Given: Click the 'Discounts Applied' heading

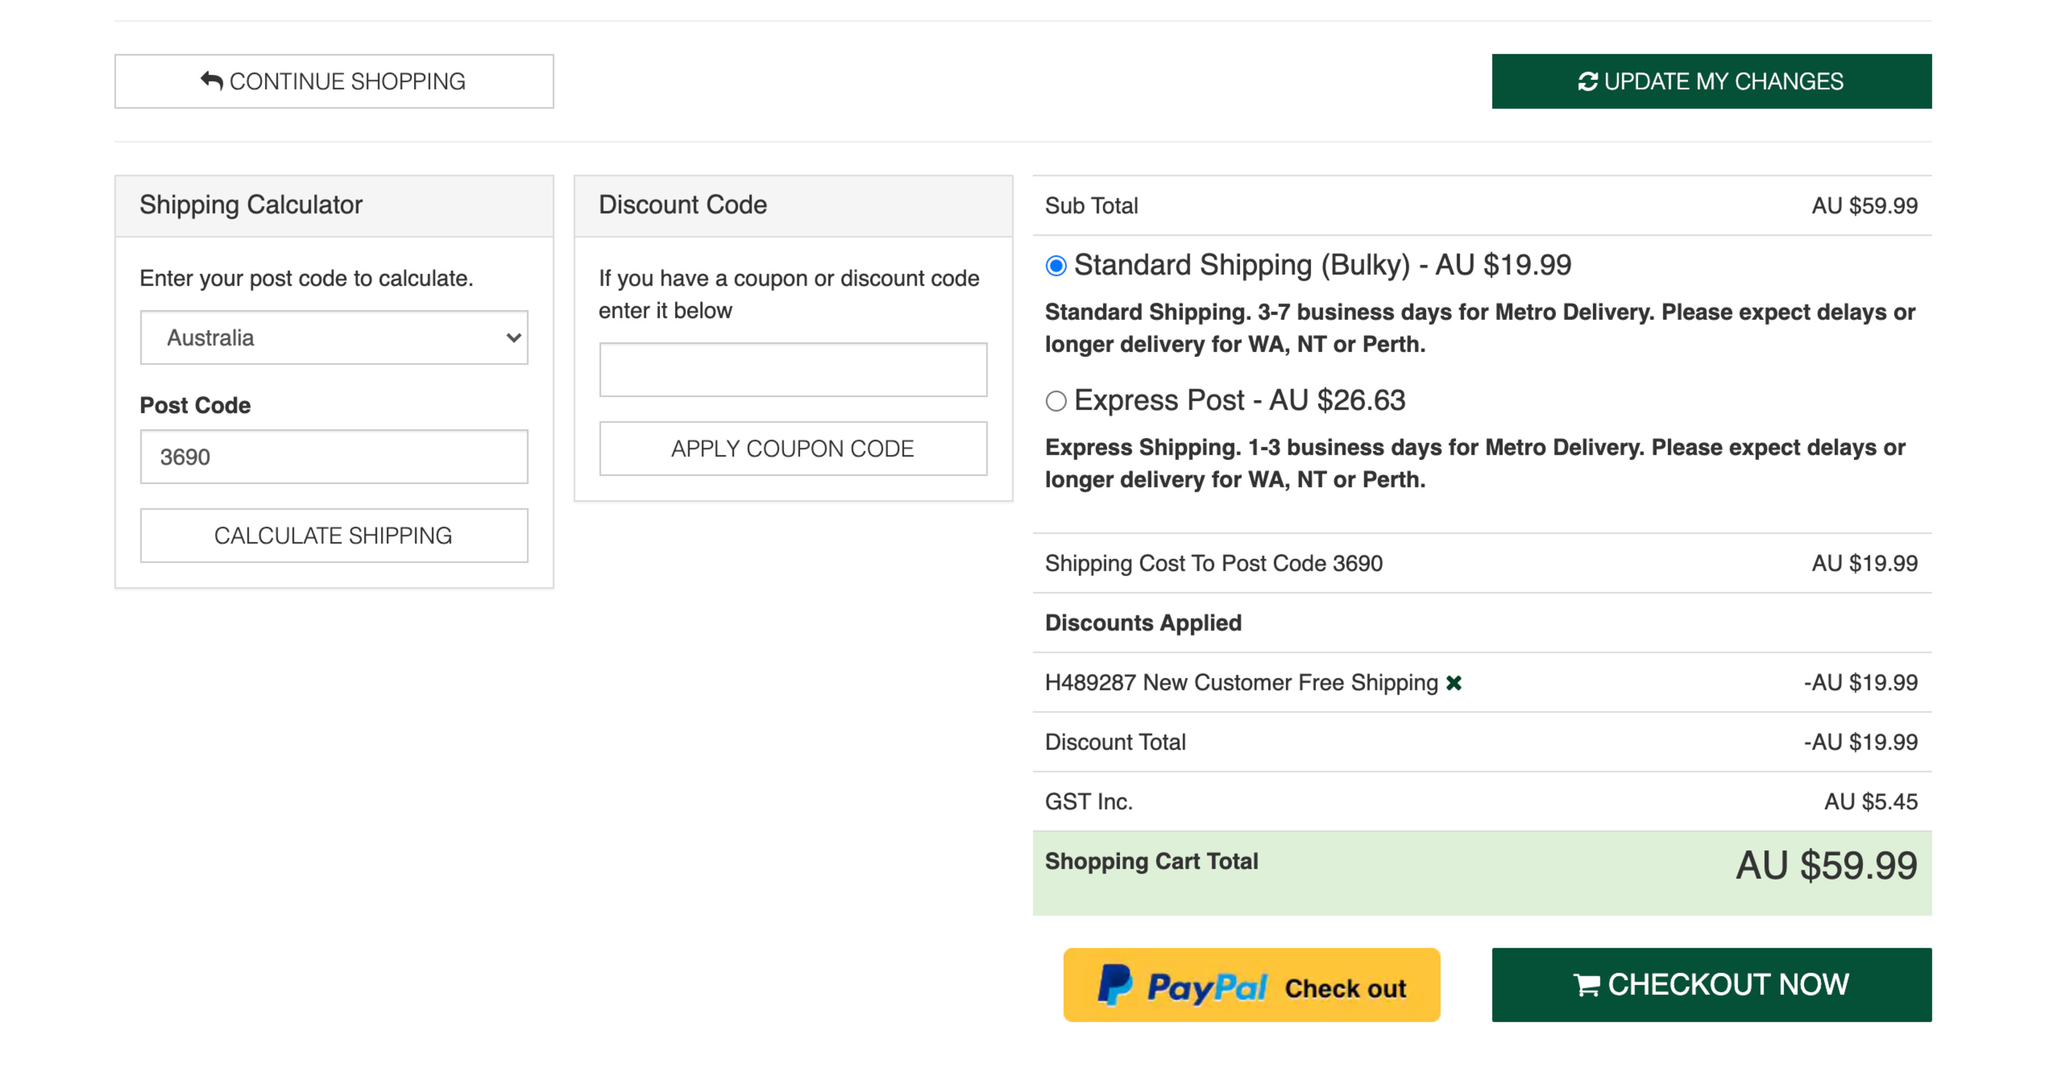Looking at the screenshot, I should (x=1143, y=623).
